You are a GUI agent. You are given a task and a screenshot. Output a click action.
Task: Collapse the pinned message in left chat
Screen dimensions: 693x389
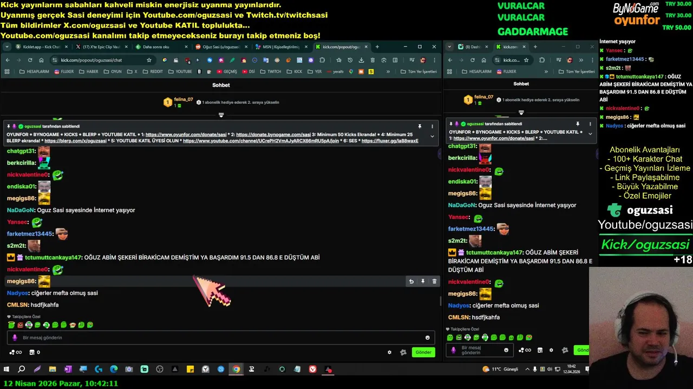point(432,136)
